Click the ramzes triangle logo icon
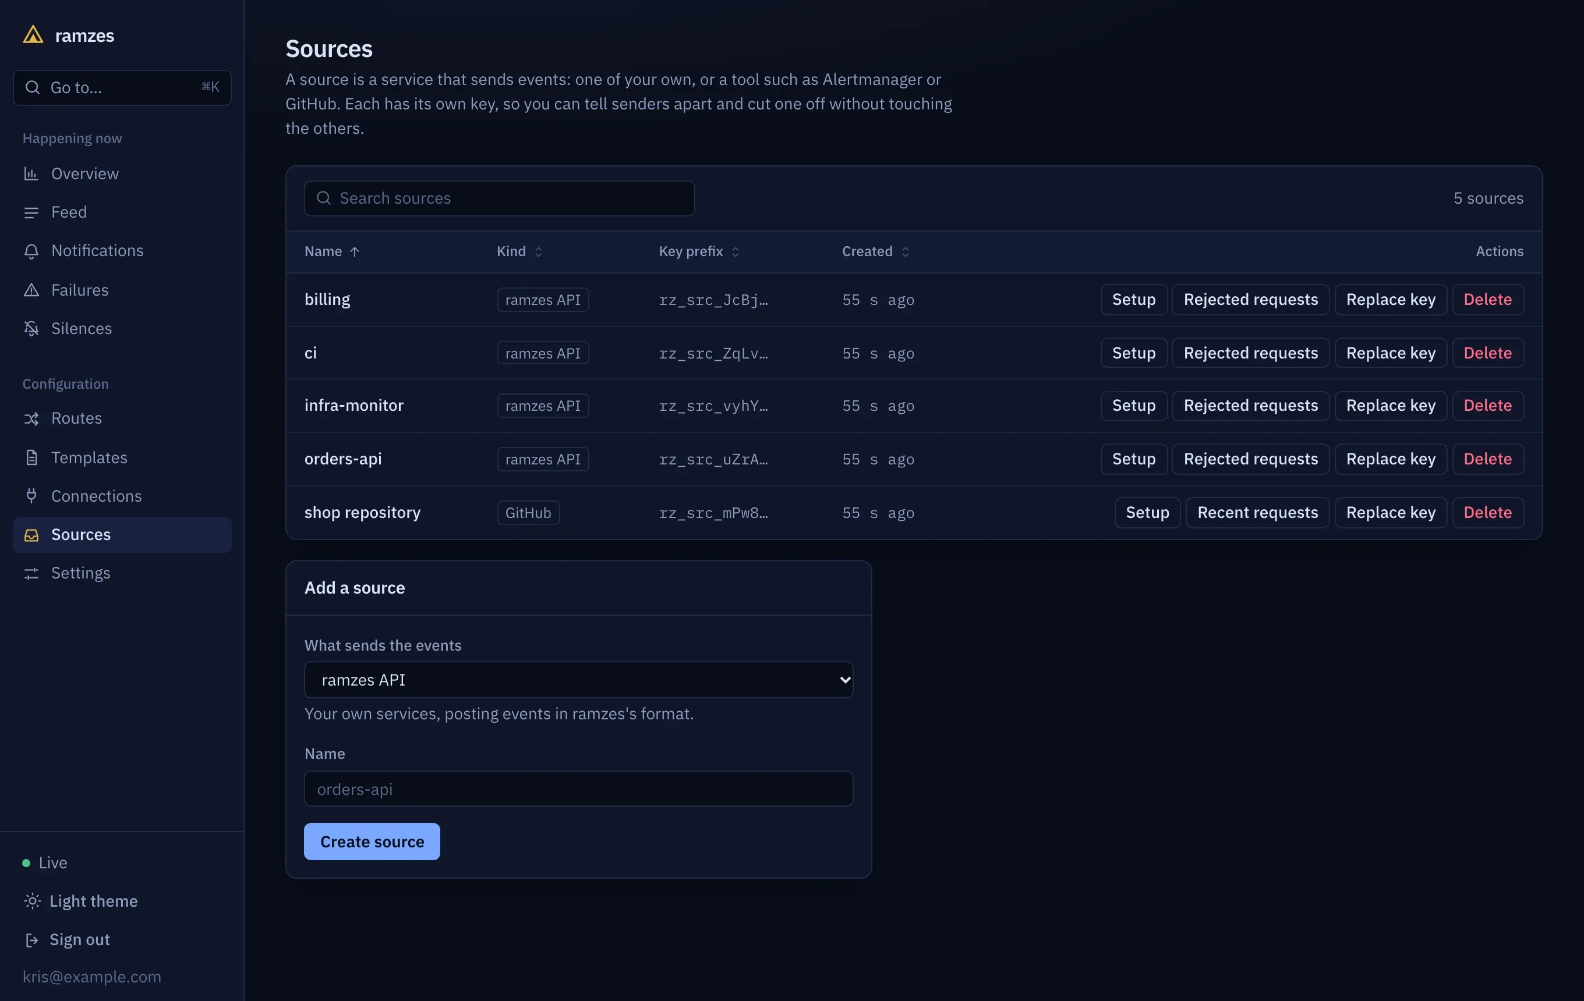Image resolution: width=1584 pixels, height=1001 pixels. 33,34
